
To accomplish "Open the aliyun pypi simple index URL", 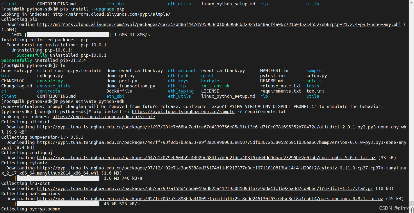I will [x=112, y=14].
